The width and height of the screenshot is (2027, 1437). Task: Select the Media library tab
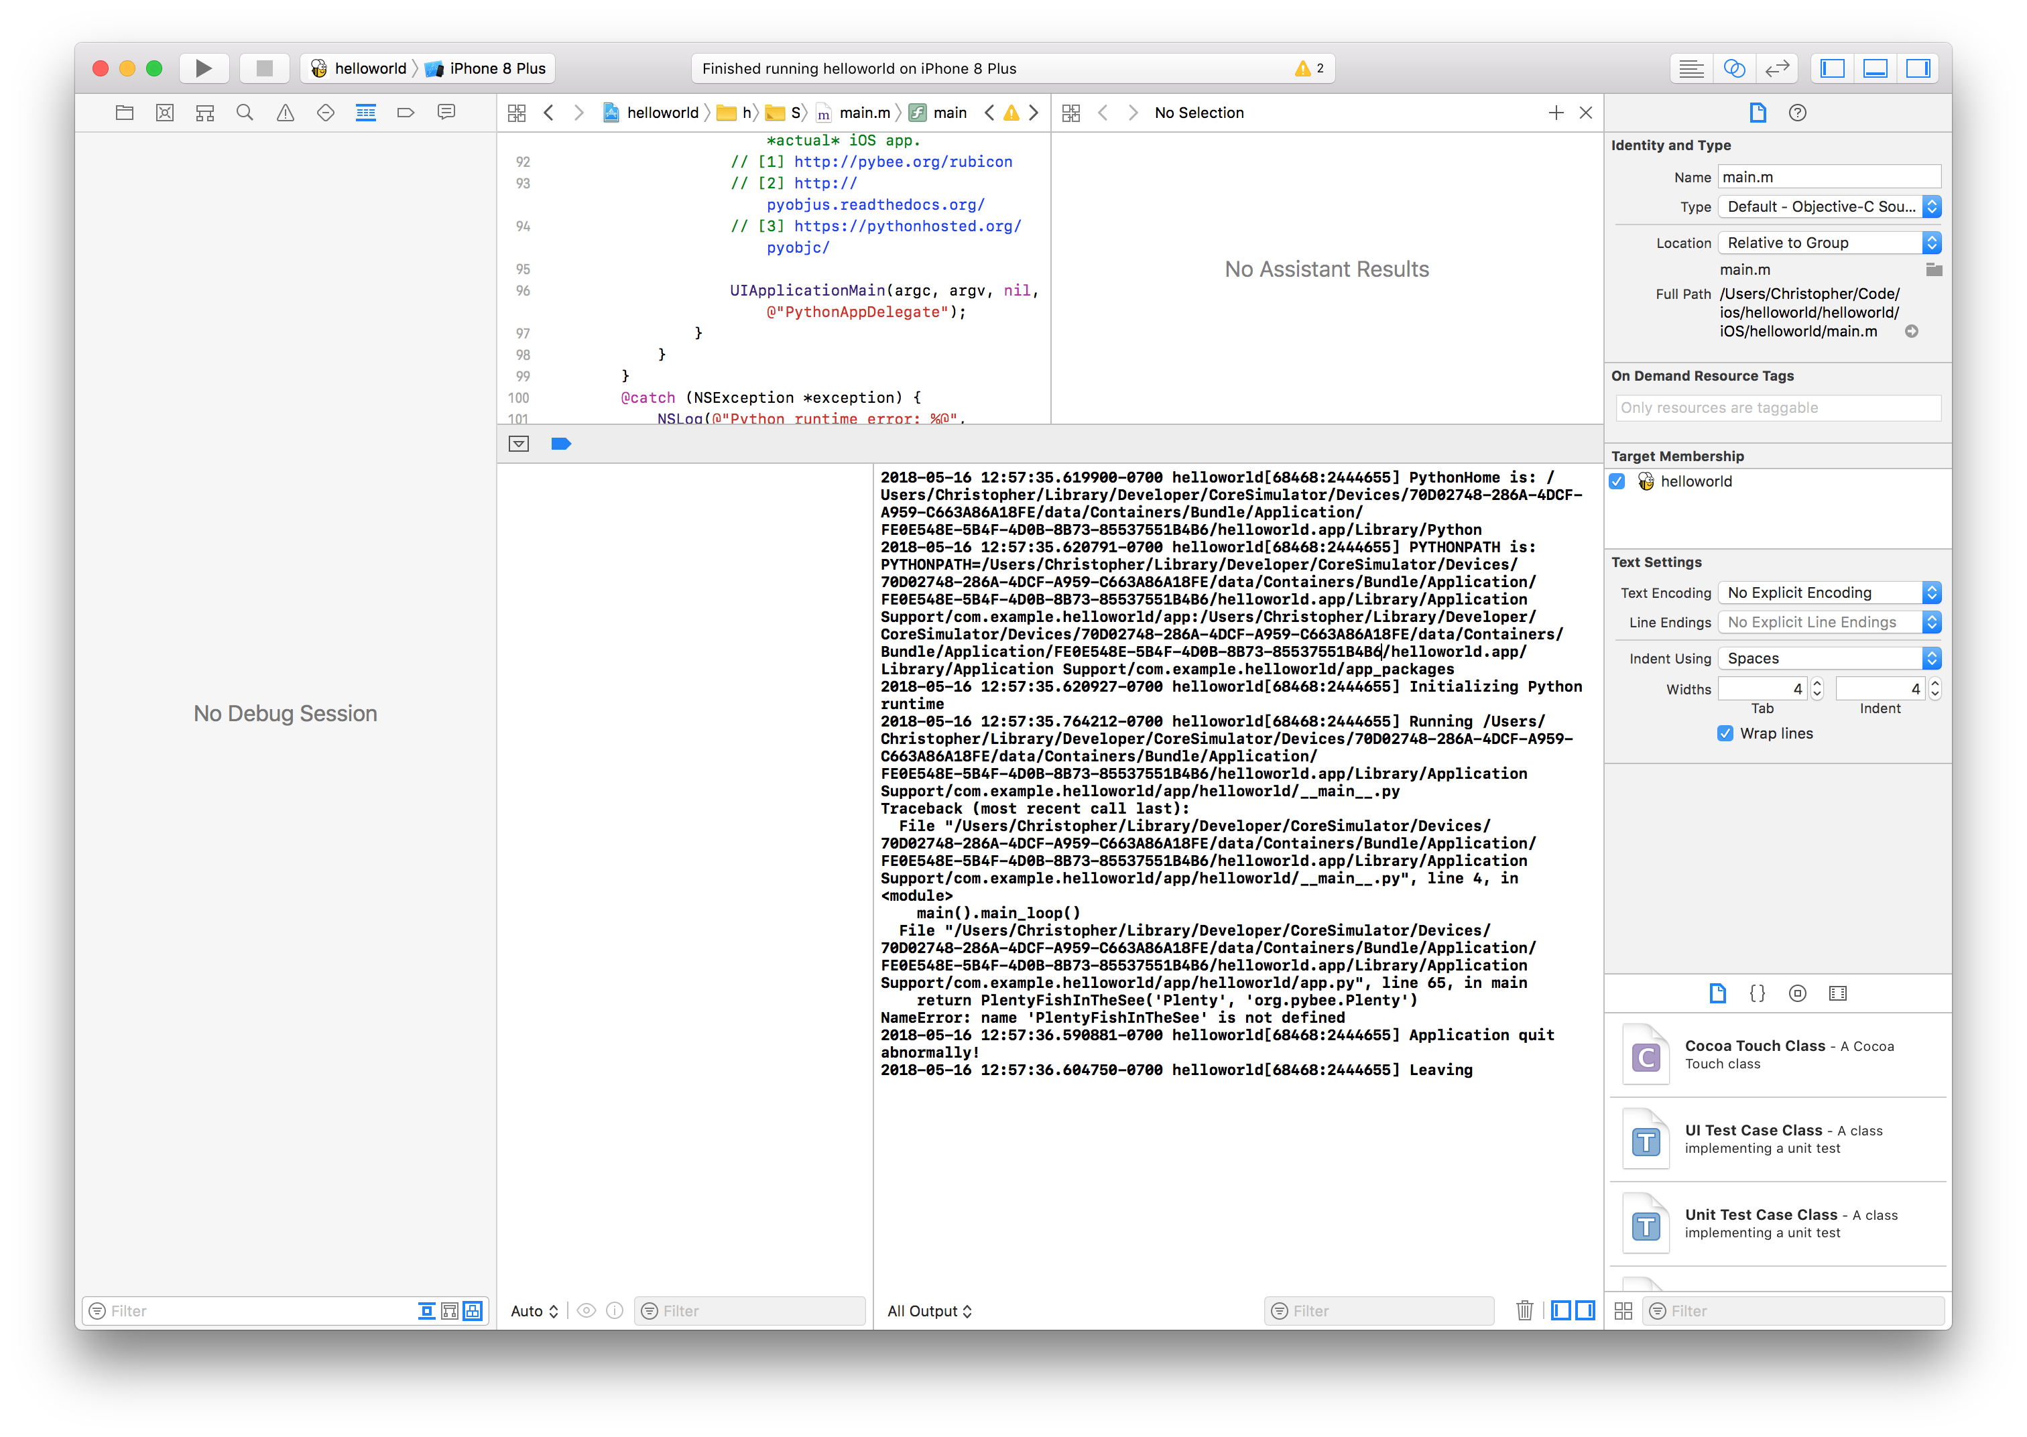[1837, 993]
